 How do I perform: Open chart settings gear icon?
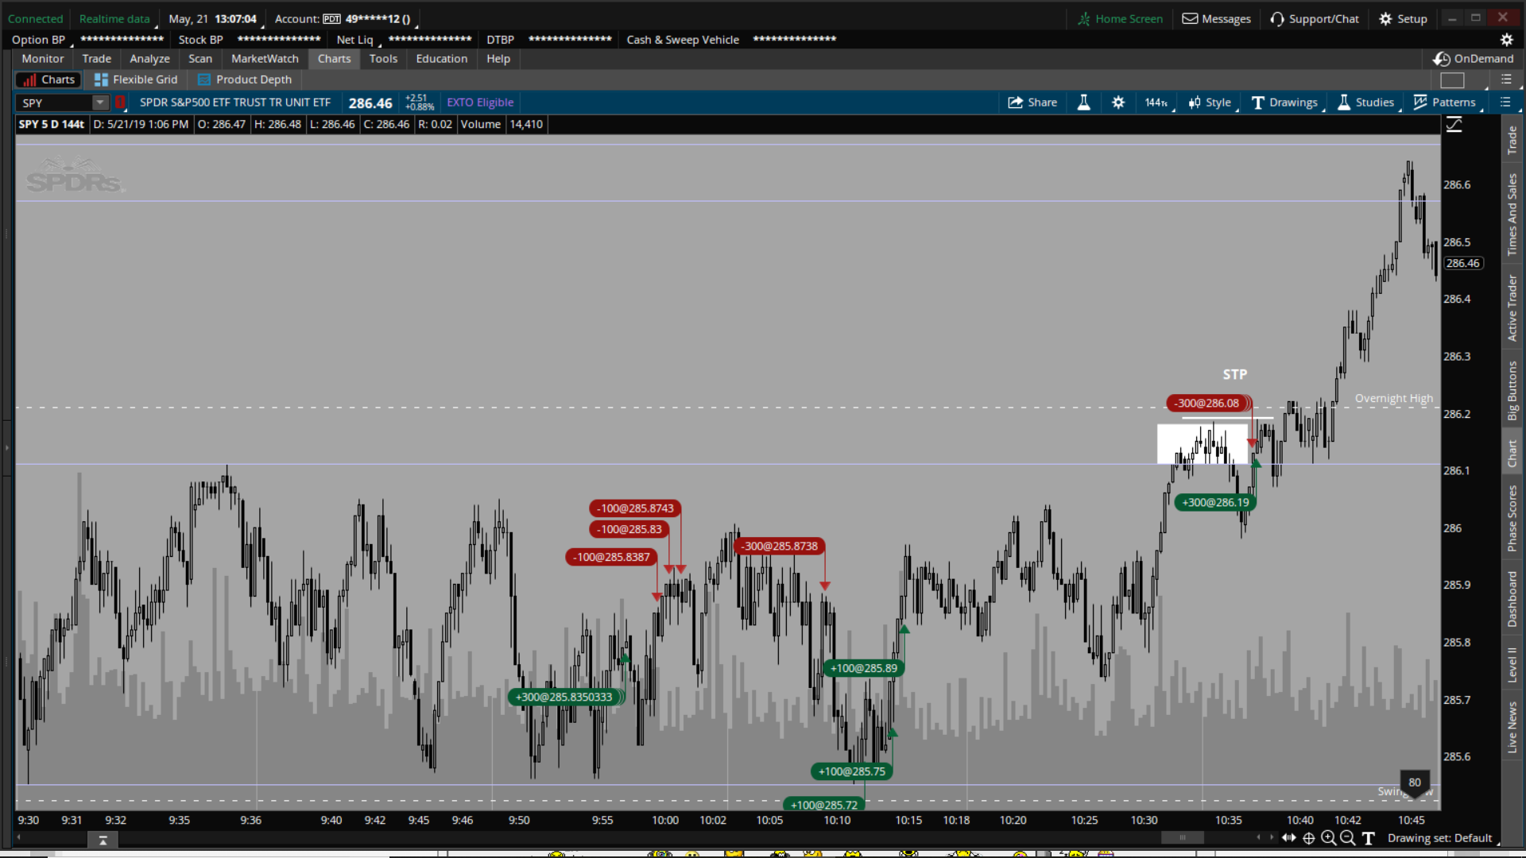[1118, 102]
